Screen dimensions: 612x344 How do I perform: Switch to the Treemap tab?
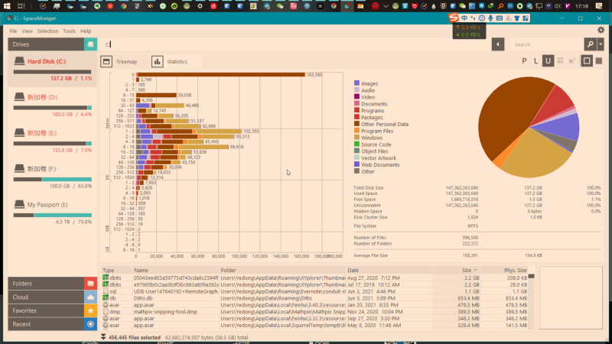pos(119,62)
